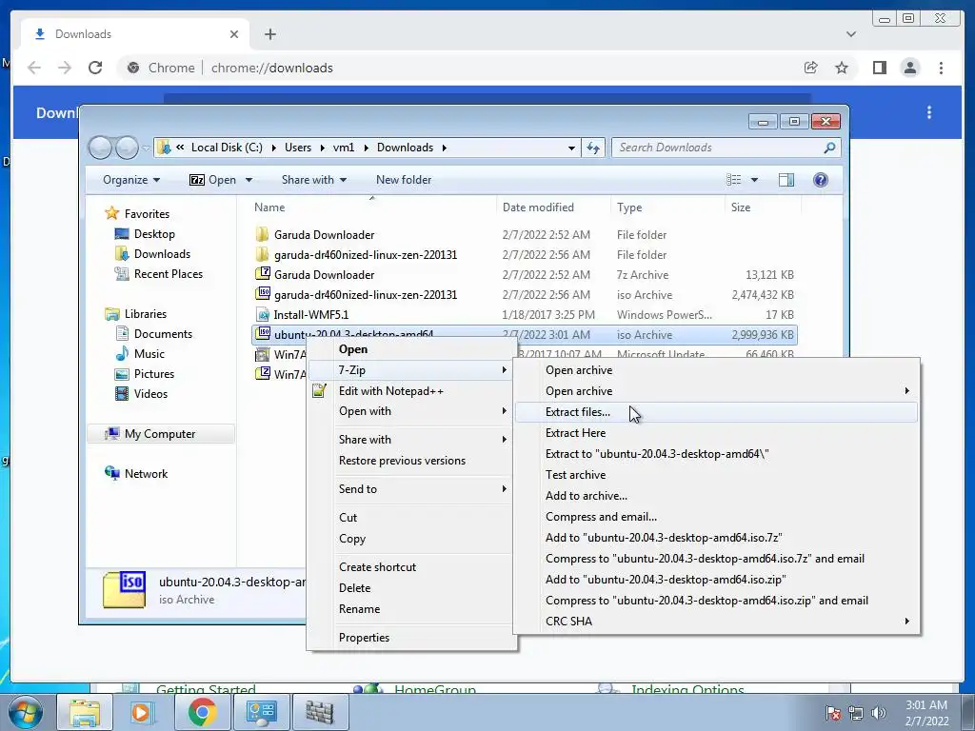Click the Install-WMF5.1 PowerShell file icon
Viewport: 975px width, 731px height.
click(x=263, y=315)
